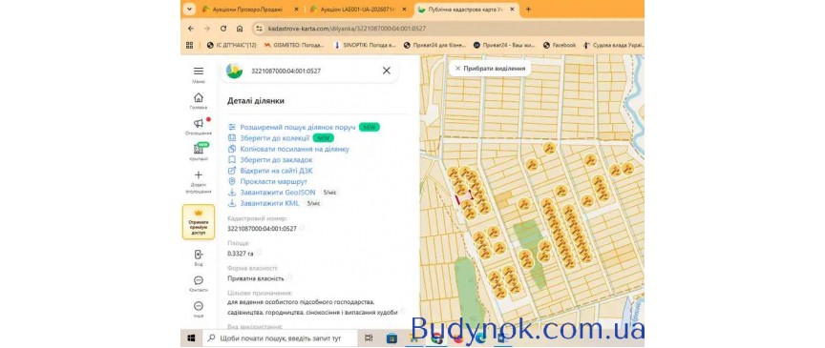Close the Аукціон LAE001-UA tab
This screenshot has height=348, width=825.
point(404,9)
